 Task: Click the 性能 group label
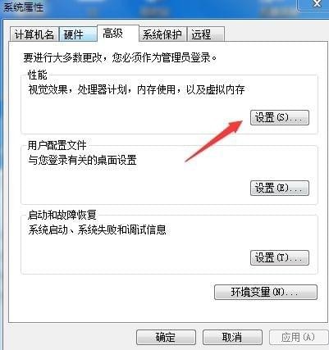(x=38, y=75)
